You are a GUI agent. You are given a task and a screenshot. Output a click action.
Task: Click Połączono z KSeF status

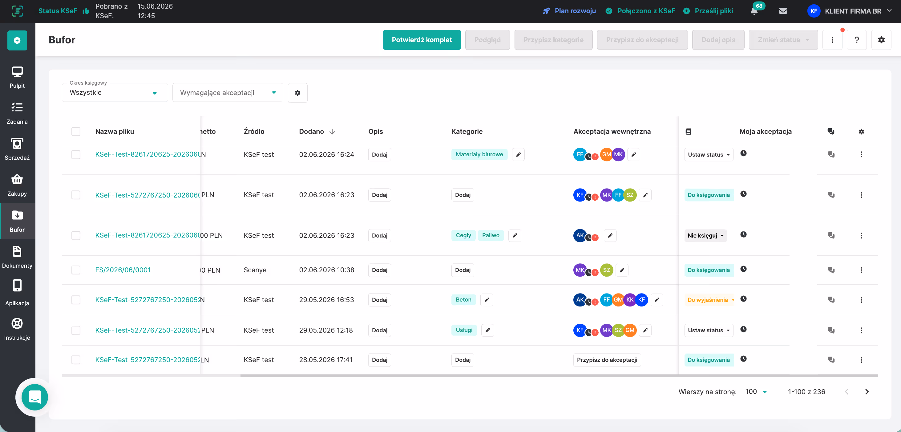[x=640, y=11]
